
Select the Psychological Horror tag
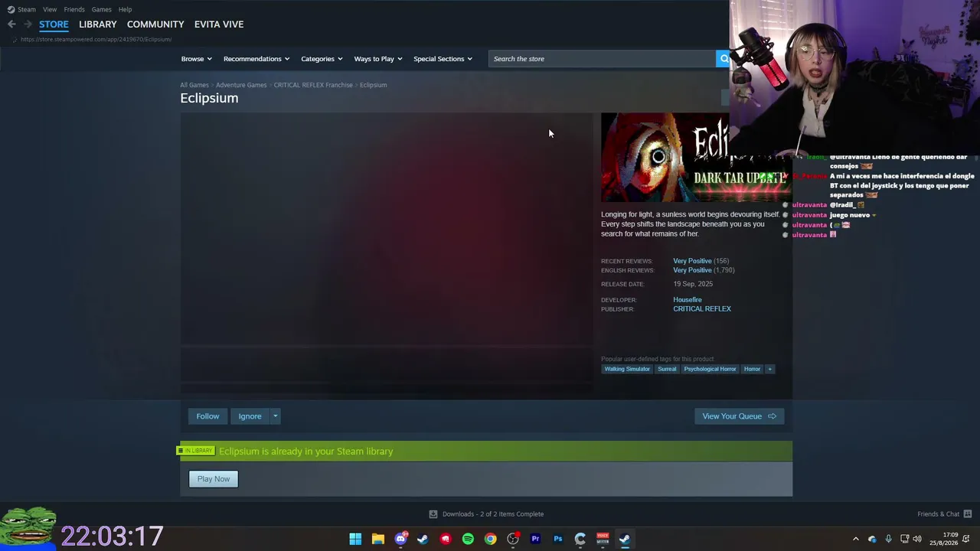710,369
